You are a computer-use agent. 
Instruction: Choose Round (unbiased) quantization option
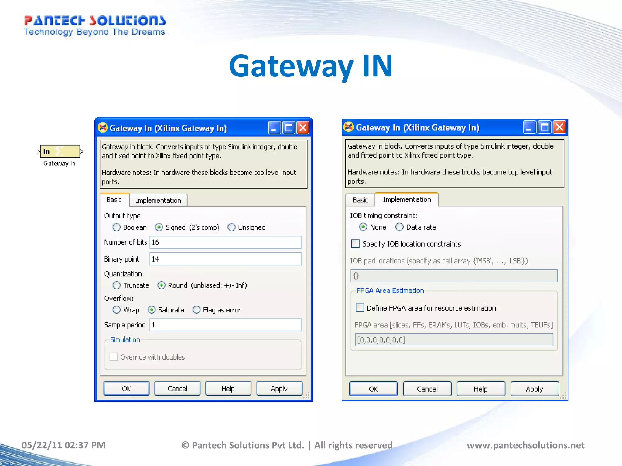click(161, 285)
